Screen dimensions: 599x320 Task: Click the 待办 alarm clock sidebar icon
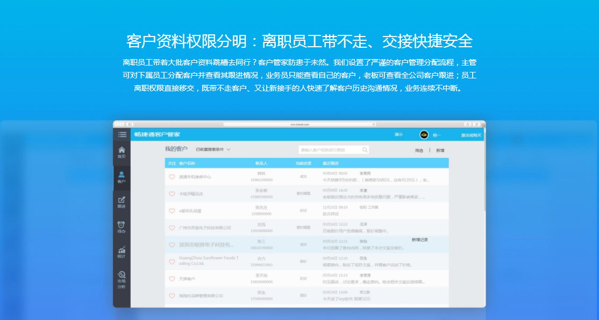coord(122,227)
